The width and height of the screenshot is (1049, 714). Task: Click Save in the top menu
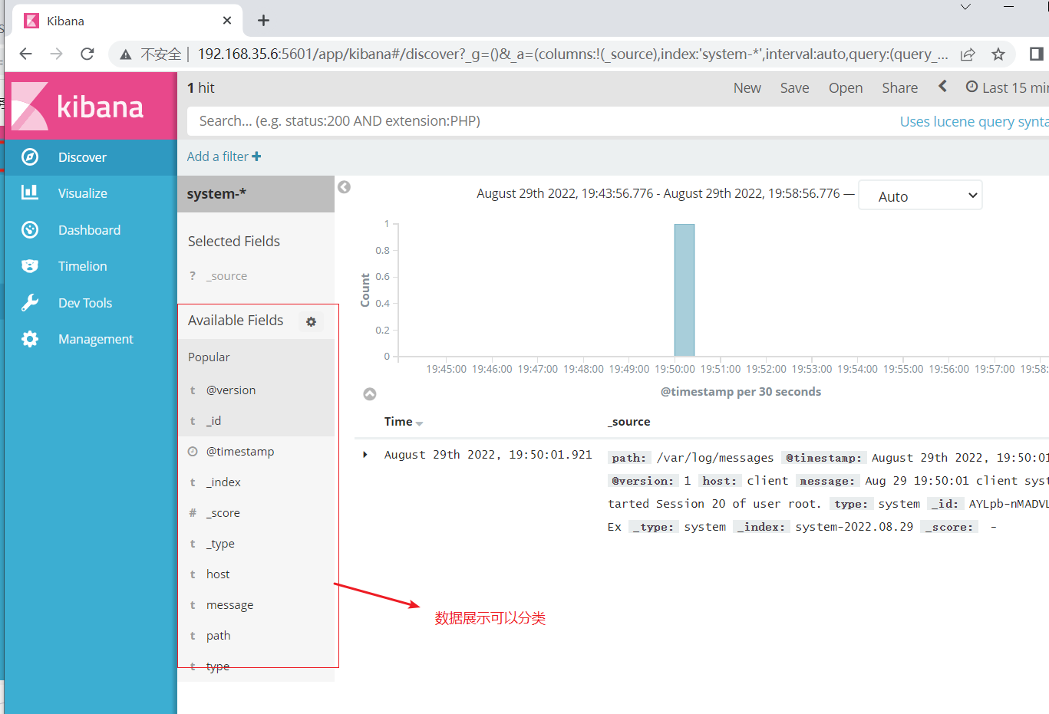coord(794,88)
